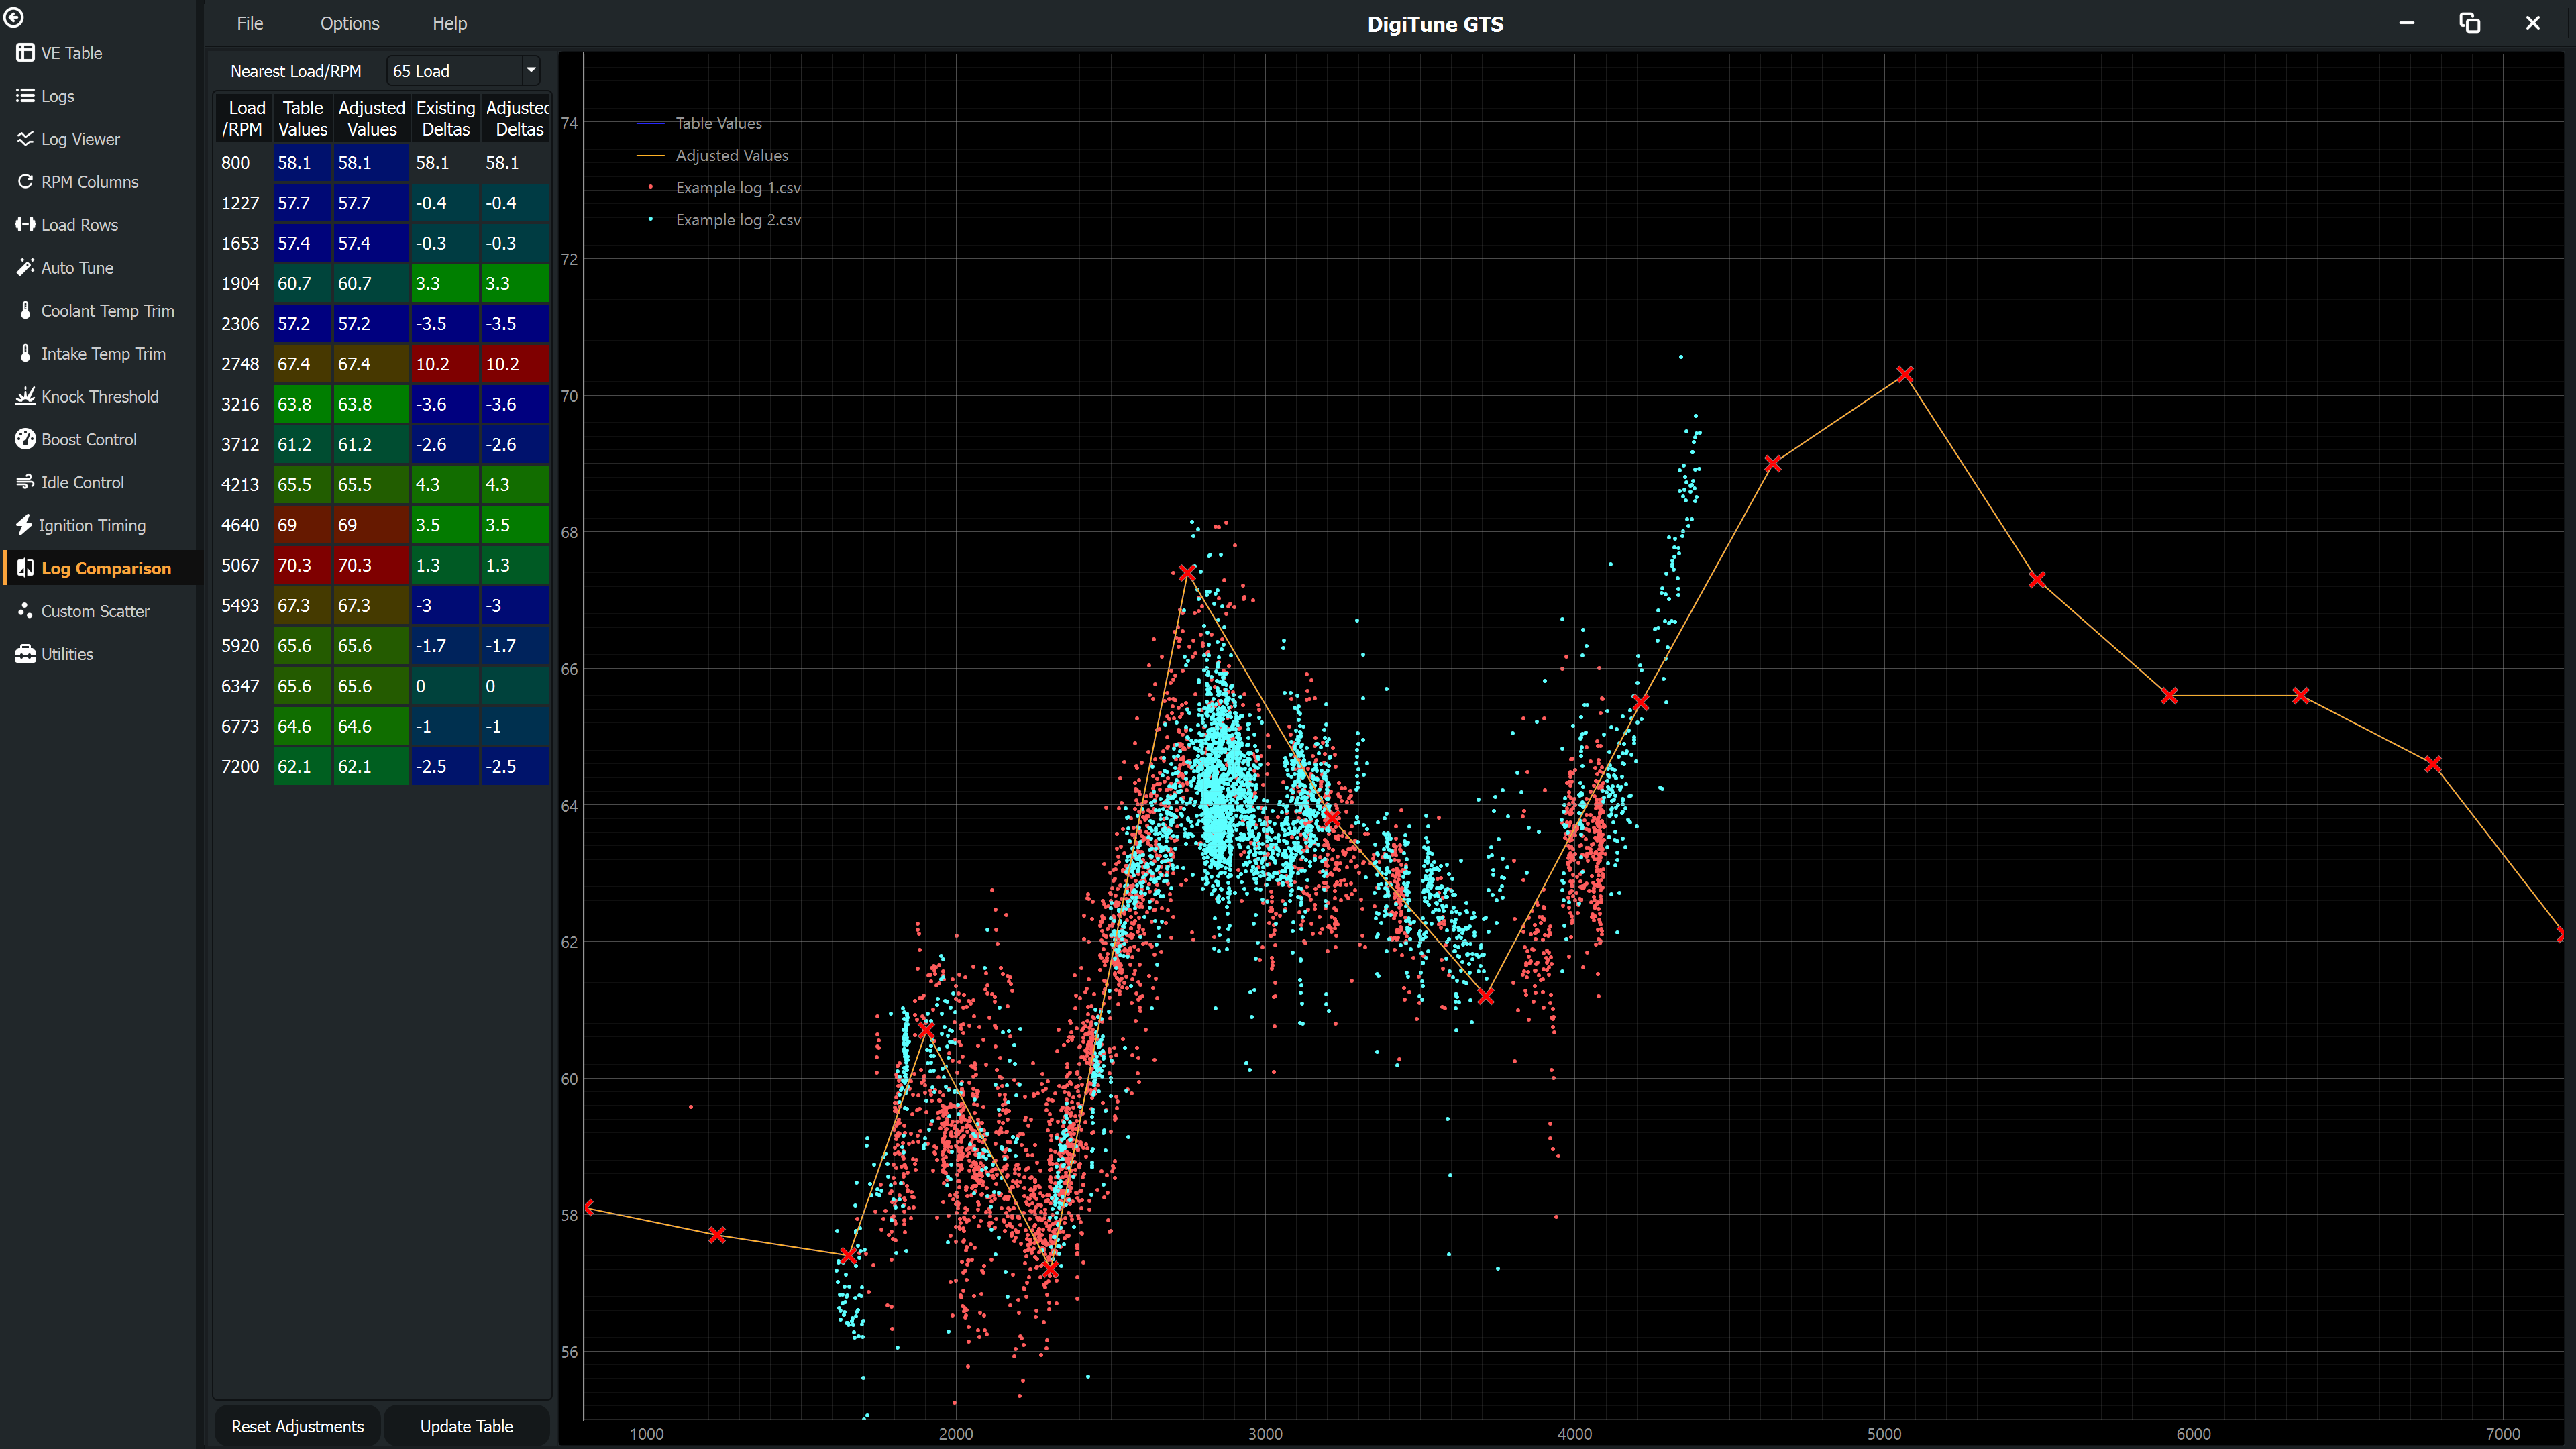Click the 3712 Load/RPM row label
The image size is (2576, 1449).
(x=242, y=445)
